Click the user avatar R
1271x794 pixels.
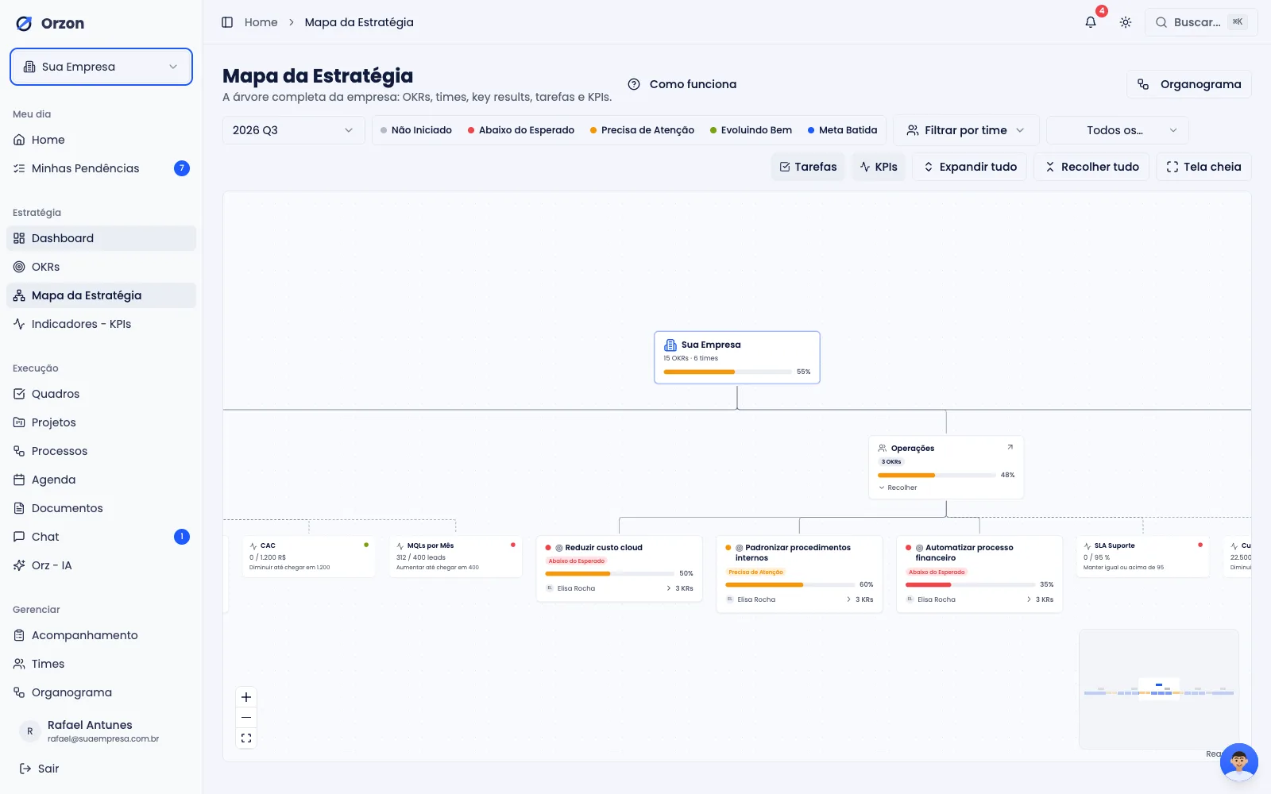click(x=30, y=731)
